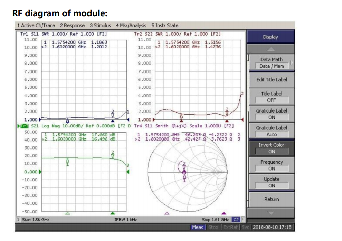342x241 pixels.
Task: Click the Tr1 S11 SWR trace title
Action: (x=64, y=34)
